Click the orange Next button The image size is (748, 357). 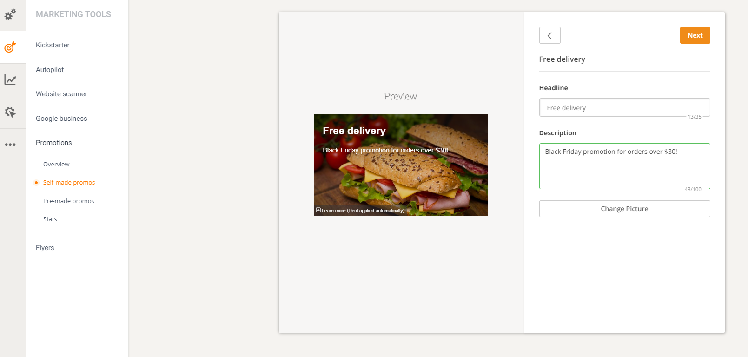(695, 35)
